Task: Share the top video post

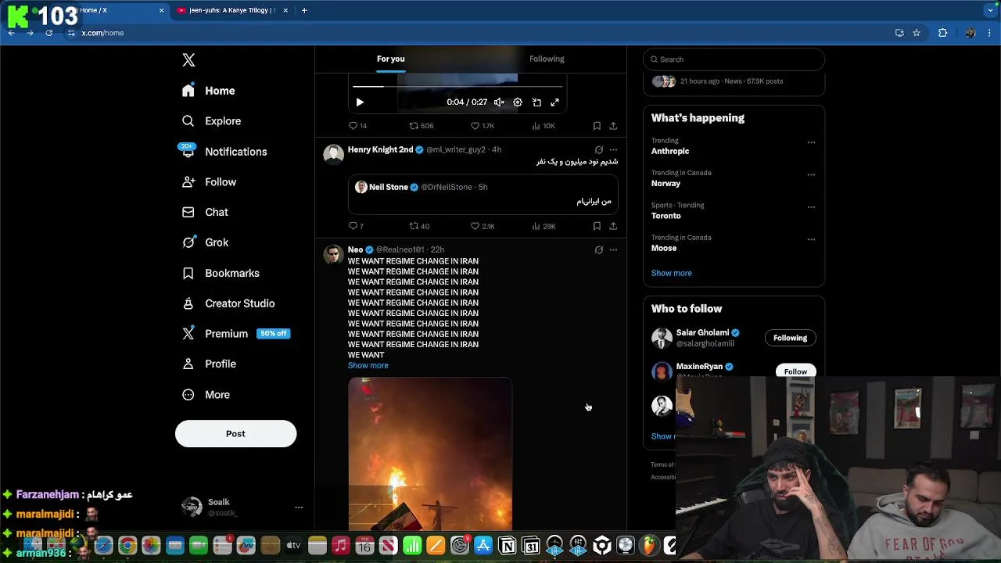Action: point(613,126)
